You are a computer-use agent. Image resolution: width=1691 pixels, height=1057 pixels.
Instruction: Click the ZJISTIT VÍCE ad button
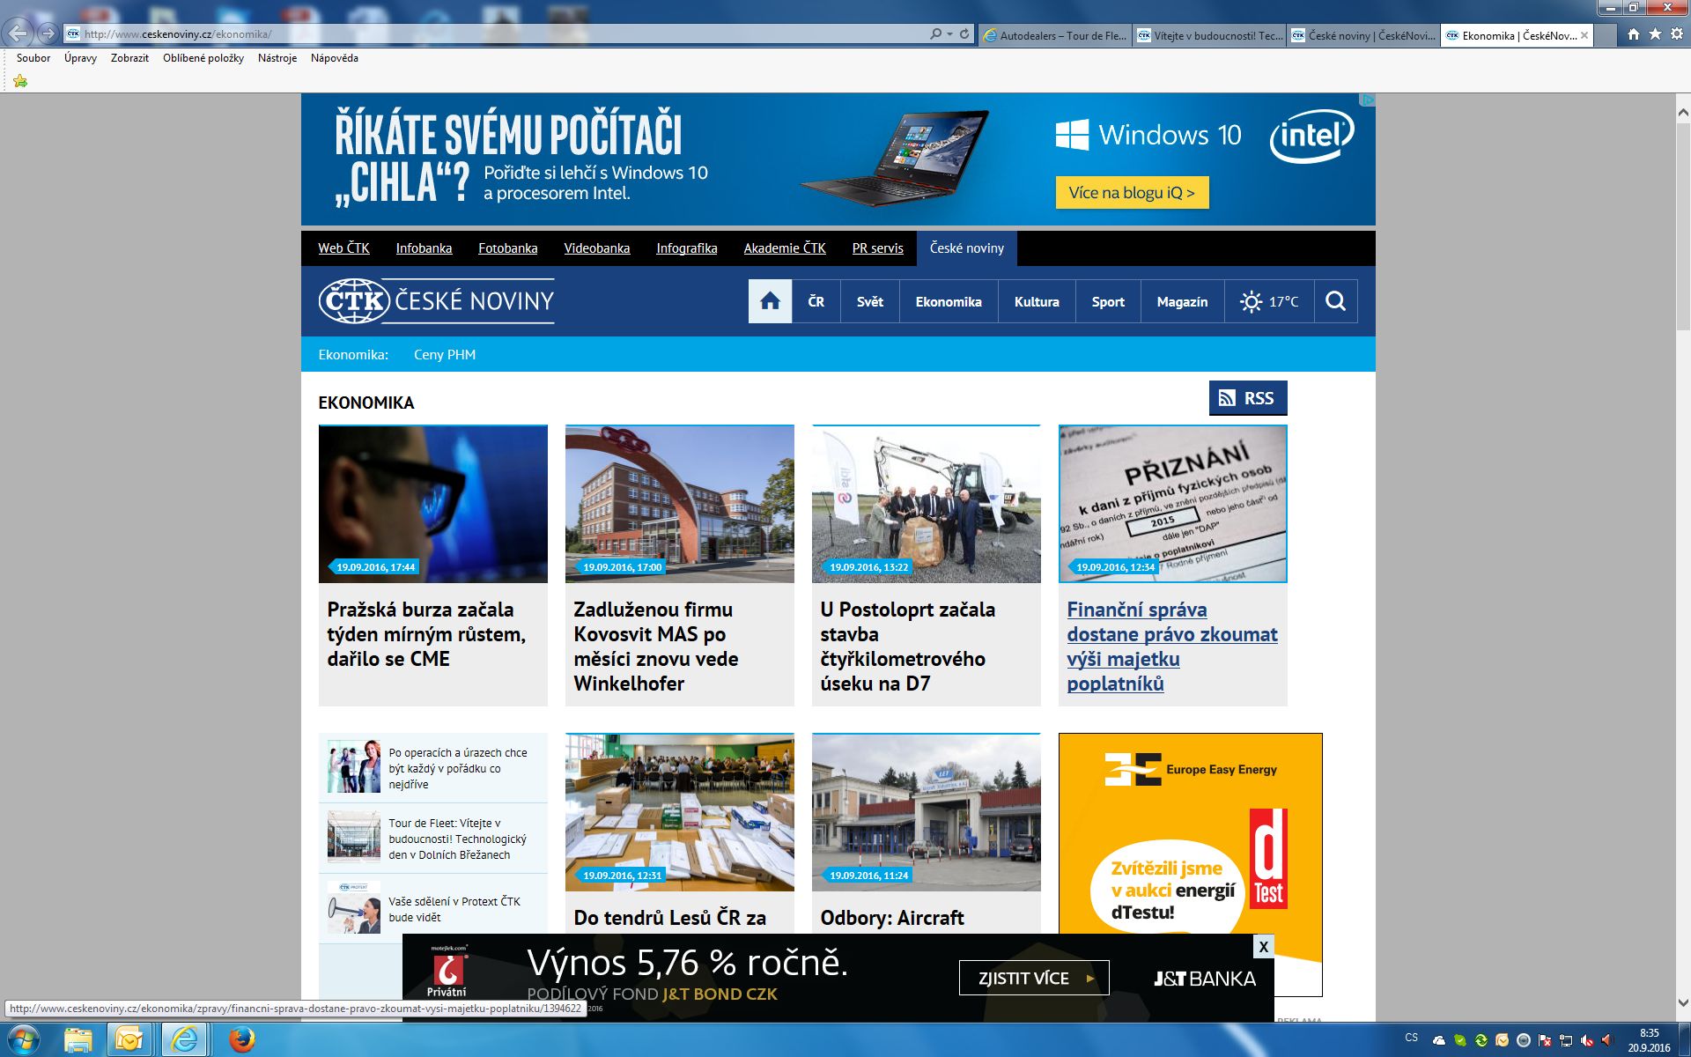pos(1034,978)
